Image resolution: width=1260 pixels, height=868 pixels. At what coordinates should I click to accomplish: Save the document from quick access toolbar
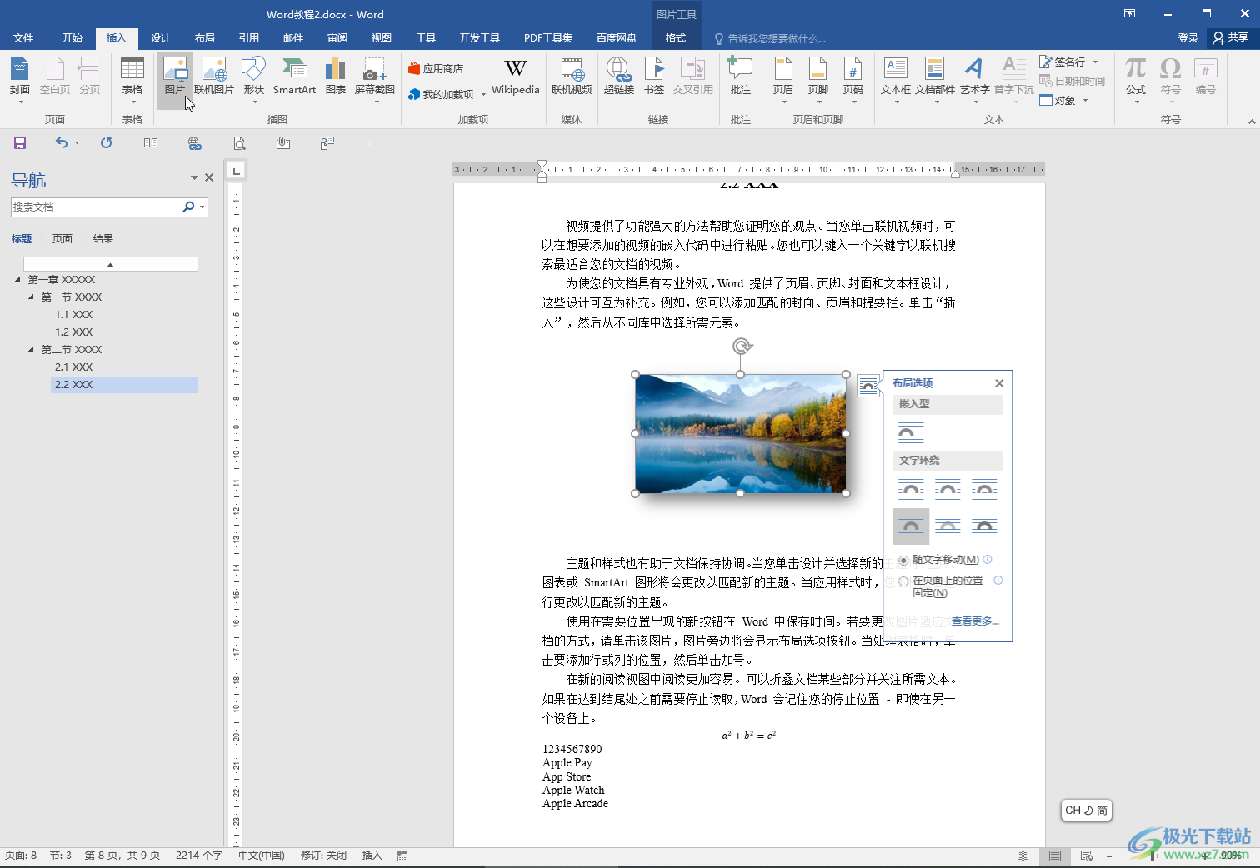coord(20,143)
